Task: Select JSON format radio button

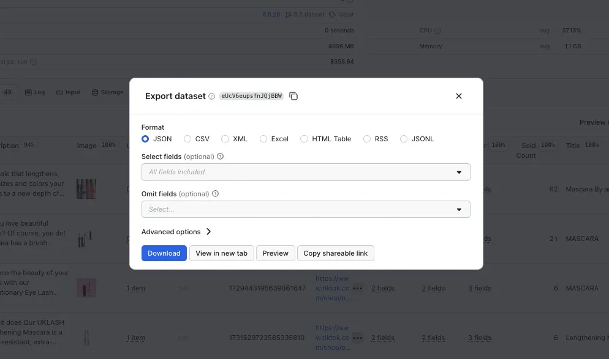Action: click(145, 139)
